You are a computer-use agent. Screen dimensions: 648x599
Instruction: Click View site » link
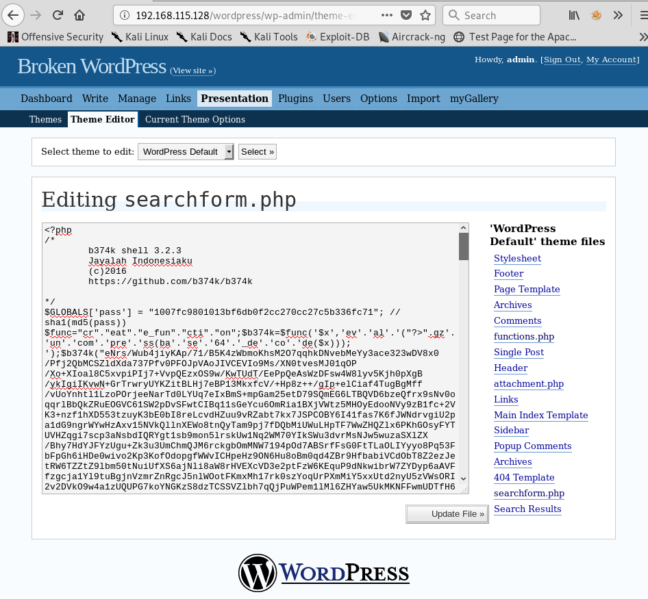pos(193,71)
